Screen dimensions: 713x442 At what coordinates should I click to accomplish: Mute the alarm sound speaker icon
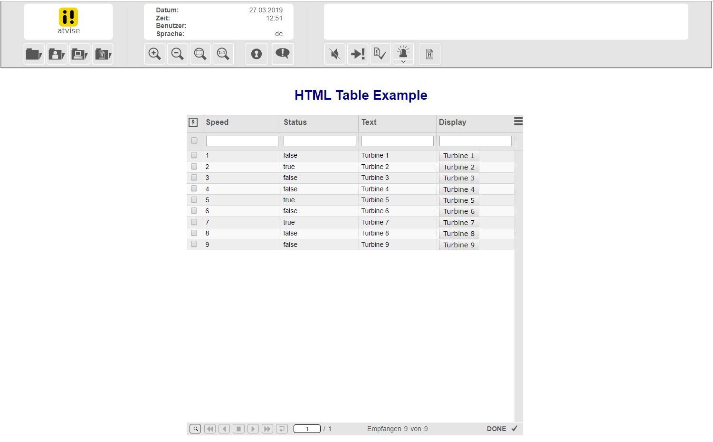(335, 54)
